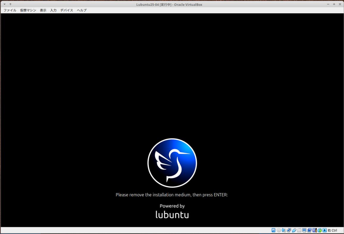
Task: Click the 右 Ctrl host key label
Action: (x=332, y=230)
